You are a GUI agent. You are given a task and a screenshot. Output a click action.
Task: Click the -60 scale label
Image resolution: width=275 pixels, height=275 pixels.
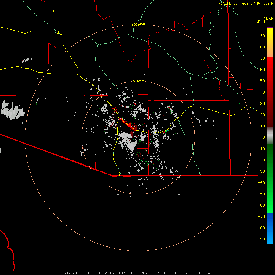261,205
